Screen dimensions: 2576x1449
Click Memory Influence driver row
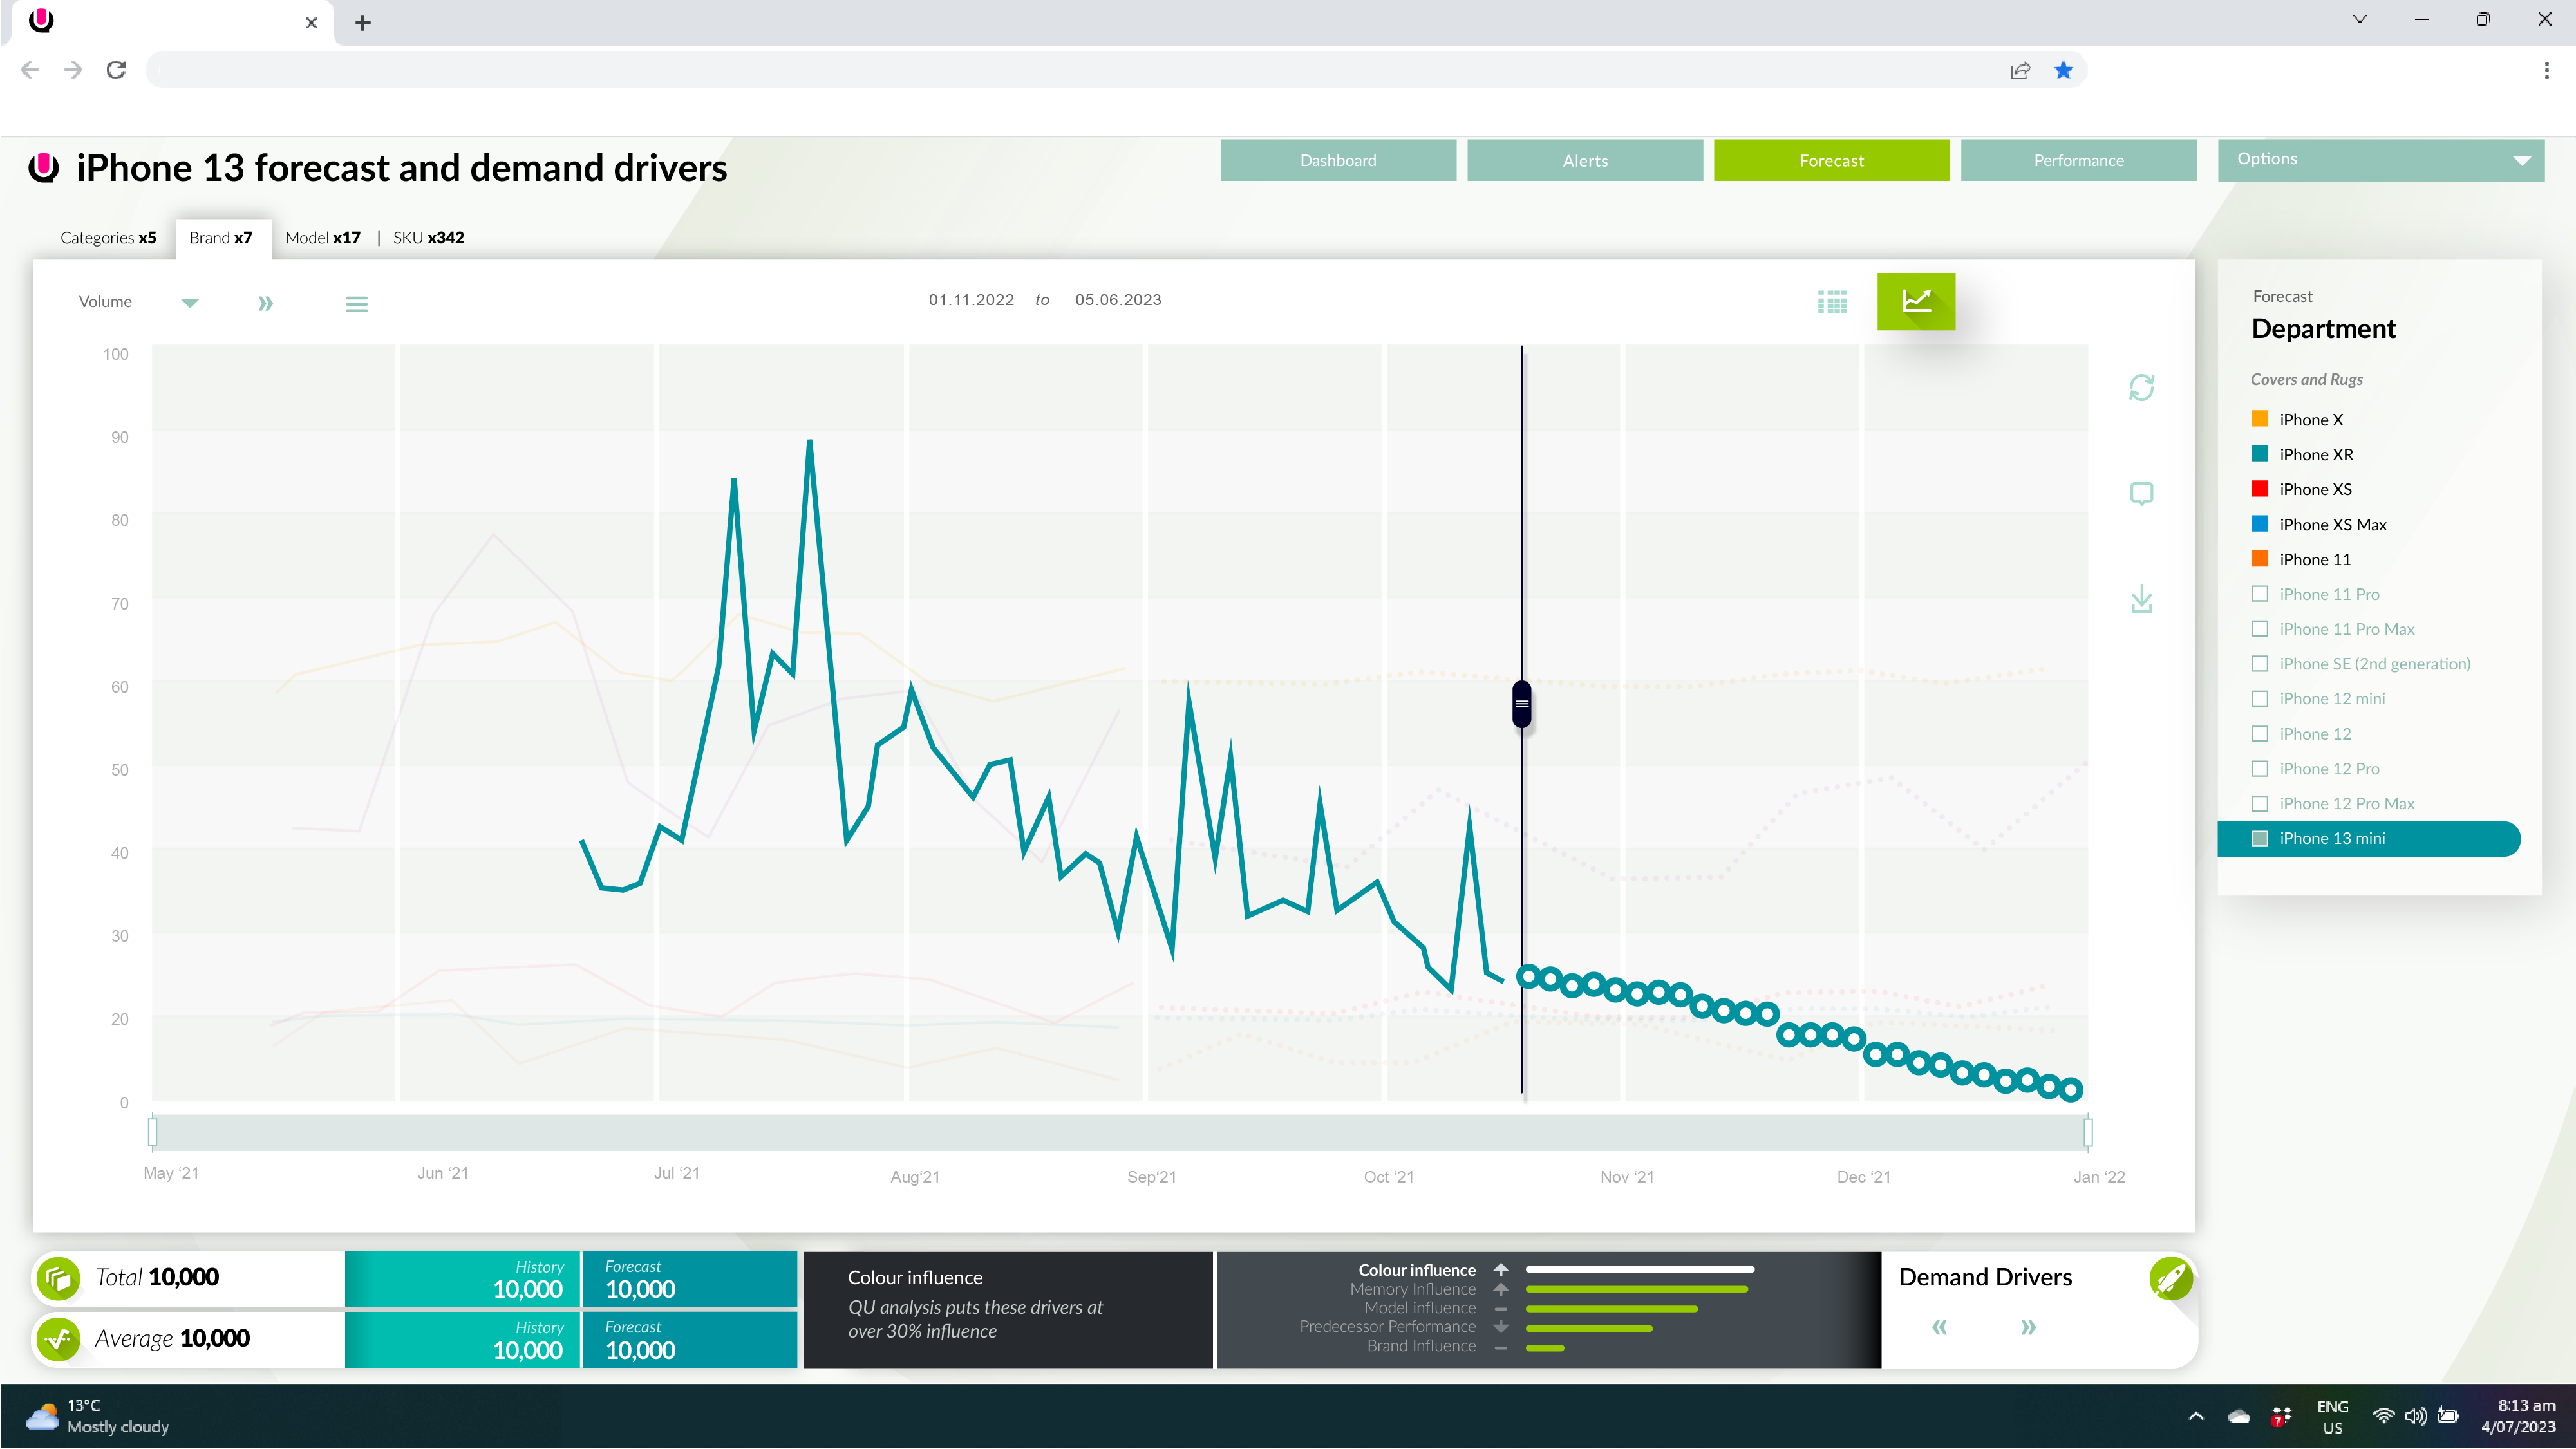(1549, 1290)
